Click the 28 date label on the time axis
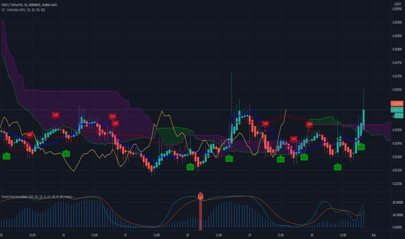Screen dimensions: 405x239 tap(188, 235)
